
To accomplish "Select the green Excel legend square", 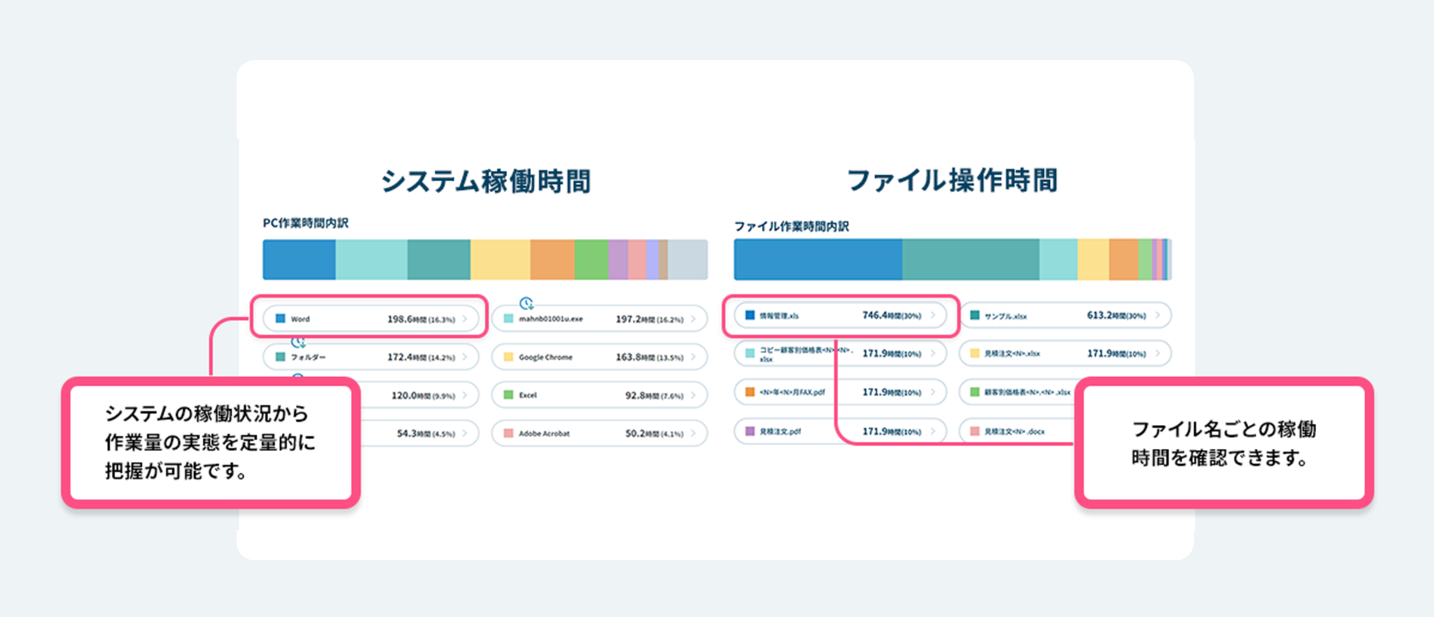I will [x=508, y=394].
